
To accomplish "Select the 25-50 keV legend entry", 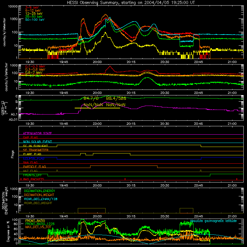I will [34, 17].
